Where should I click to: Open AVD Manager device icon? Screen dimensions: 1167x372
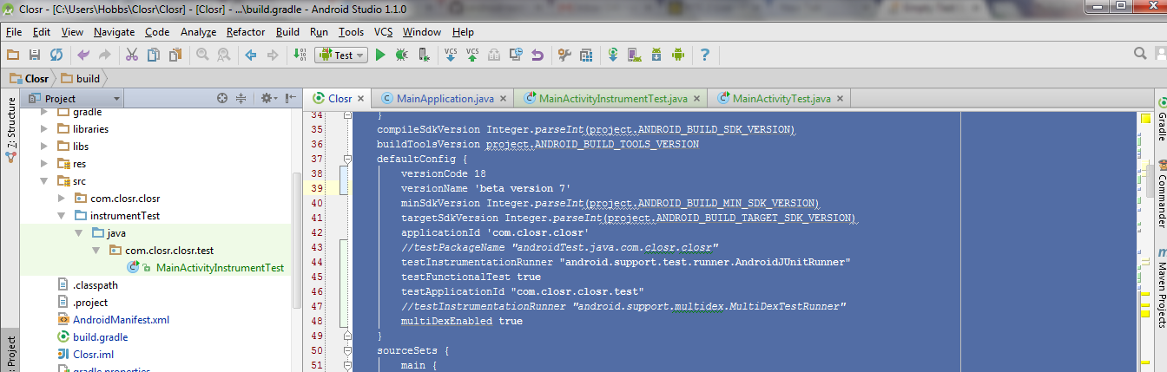(x=635, y=55)
